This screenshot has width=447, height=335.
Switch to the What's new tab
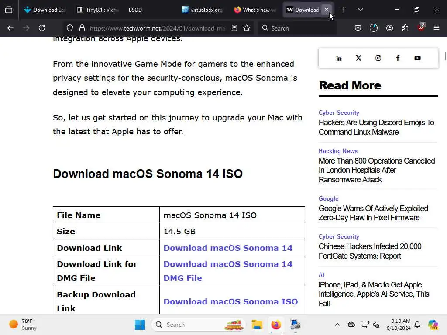click(254, 10)
